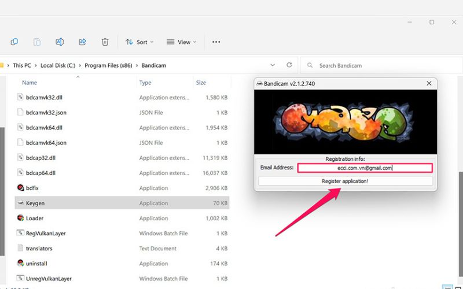Image resolution: width=463 pixels, height=289 pixels.
Task: Click the RegVulkanLayer batch file icon
Action: (20, 233)
